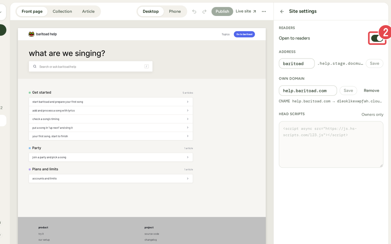Go back with Site settings arrow
This screenshot has width=391, height=244.
coord(282,11)
